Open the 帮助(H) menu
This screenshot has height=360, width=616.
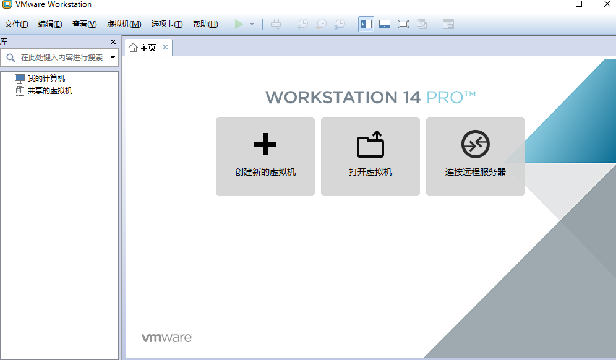205,24
